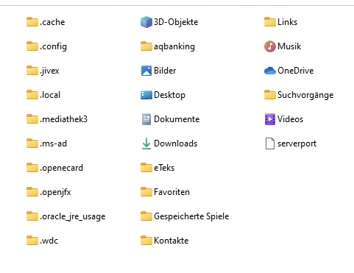Viewport: 354px width, 273px height.
Task: Click the Kontakte folder icon
Action: point(146,241)
